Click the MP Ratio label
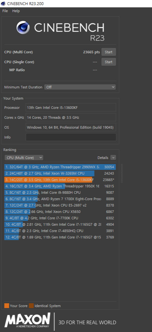 (x=17, y=70)
